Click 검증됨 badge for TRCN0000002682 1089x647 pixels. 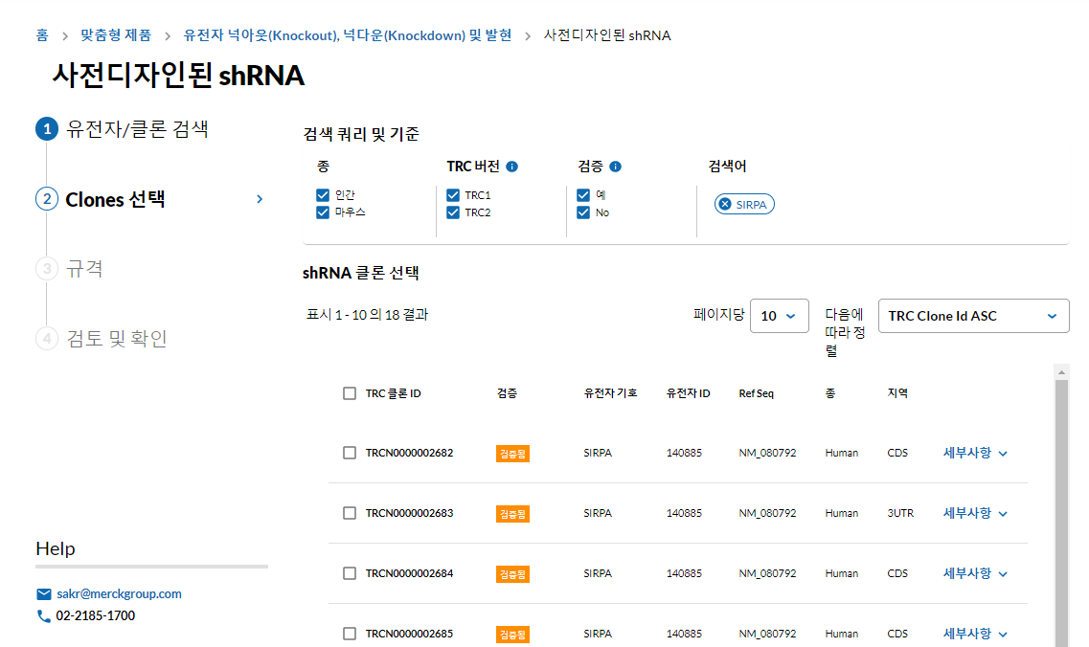512,454
